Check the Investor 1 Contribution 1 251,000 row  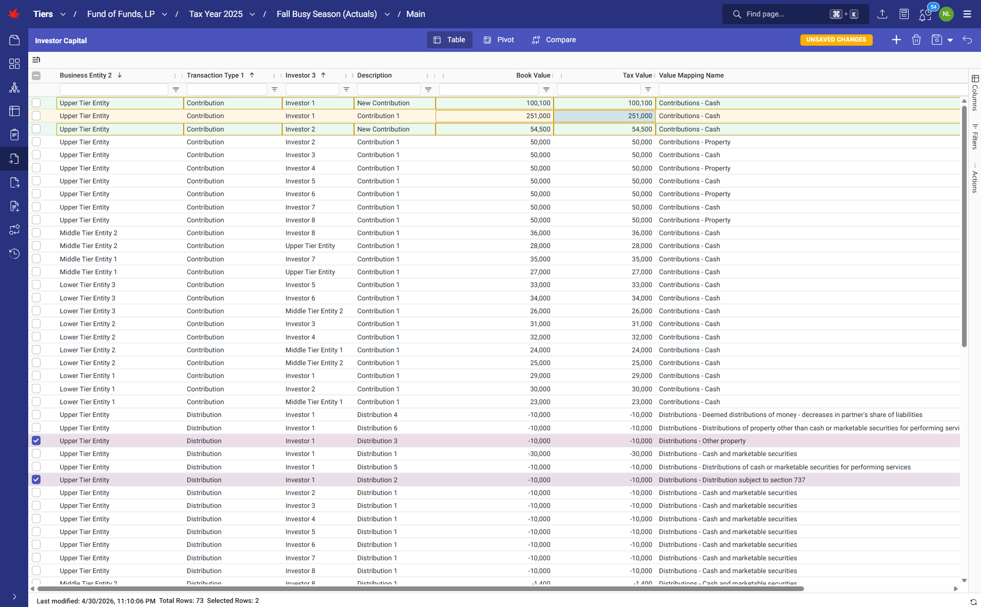(36, 116)
